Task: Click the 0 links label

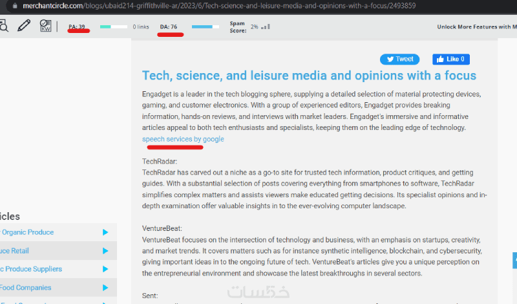Action: point(141,27)
